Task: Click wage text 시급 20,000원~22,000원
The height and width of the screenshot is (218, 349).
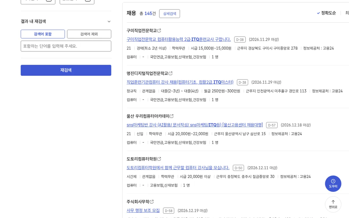Action: (188, 134)
